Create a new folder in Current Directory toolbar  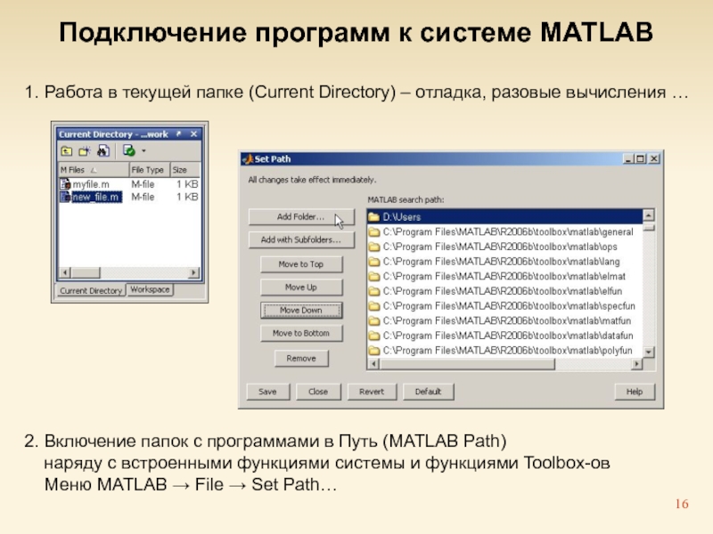pyautogui.click(x=85, y=150)
